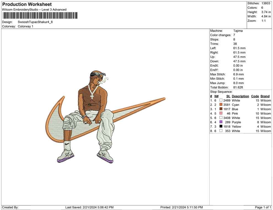Image resolution: width=273 pixels, height=210 pixels.
Task: Click 'Printed: 2/21/2024 5:11:50 PM' footer
Action: pos(181,207)
